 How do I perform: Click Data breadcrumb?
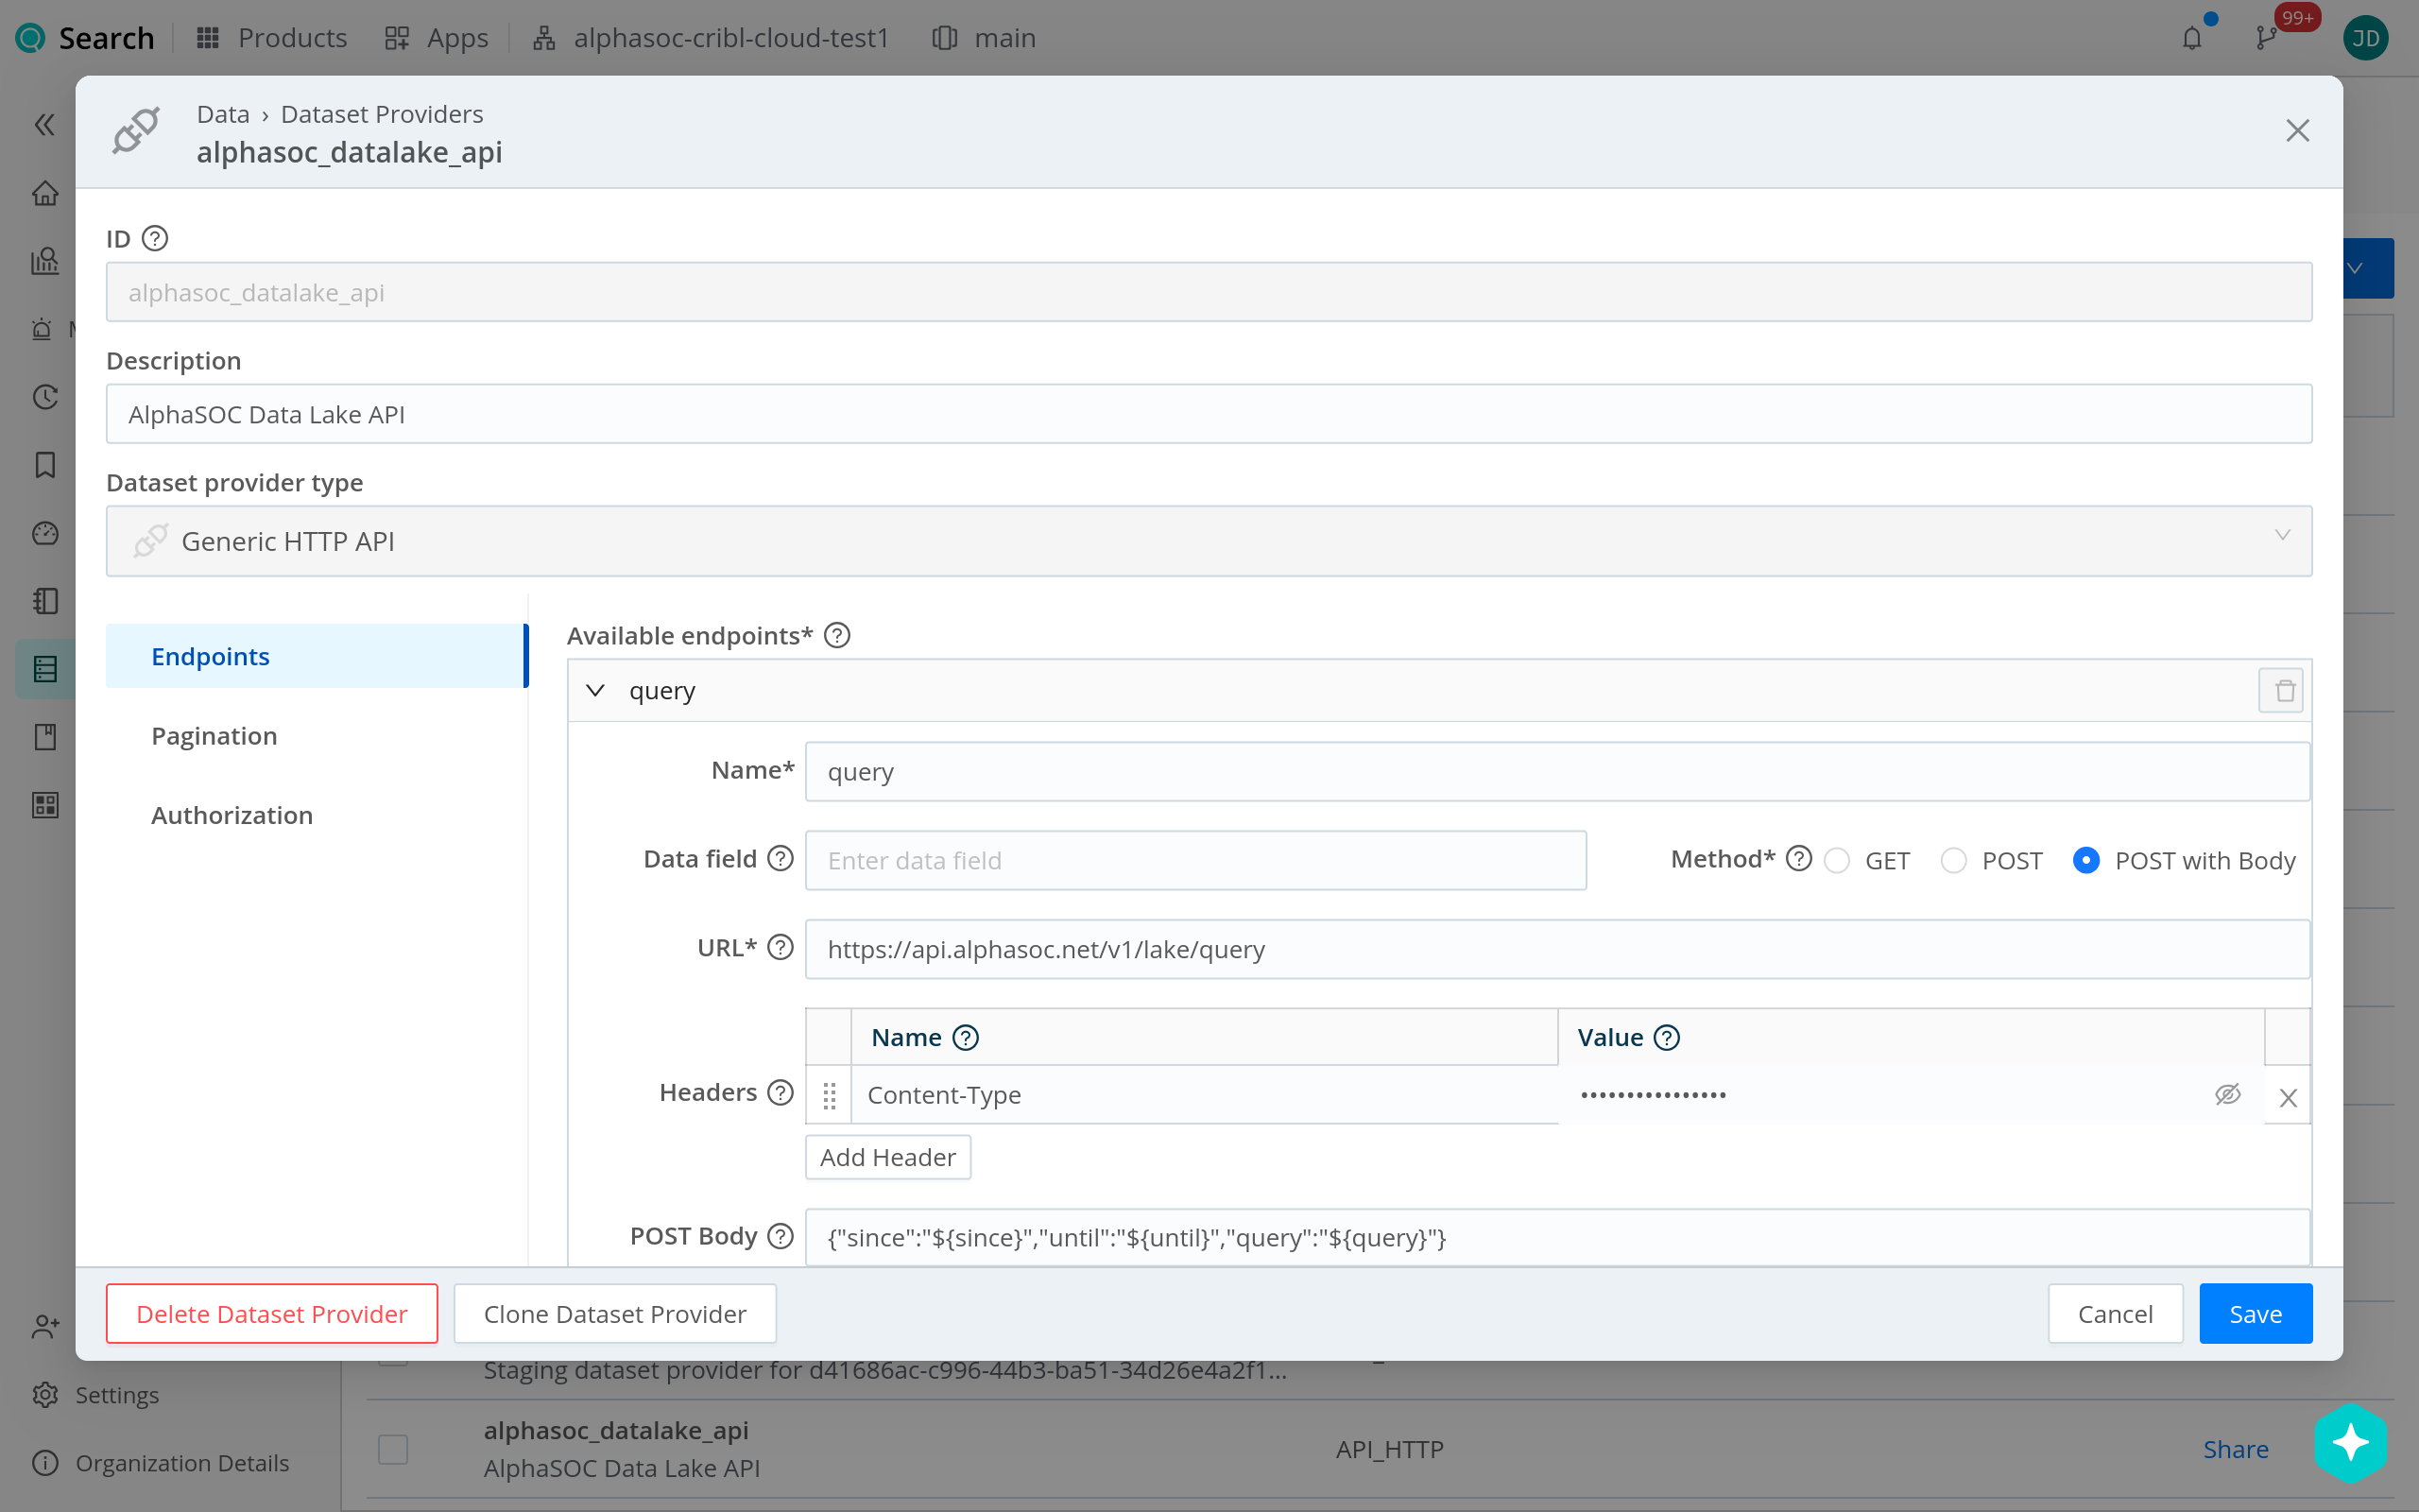click(x=223, y=114)
